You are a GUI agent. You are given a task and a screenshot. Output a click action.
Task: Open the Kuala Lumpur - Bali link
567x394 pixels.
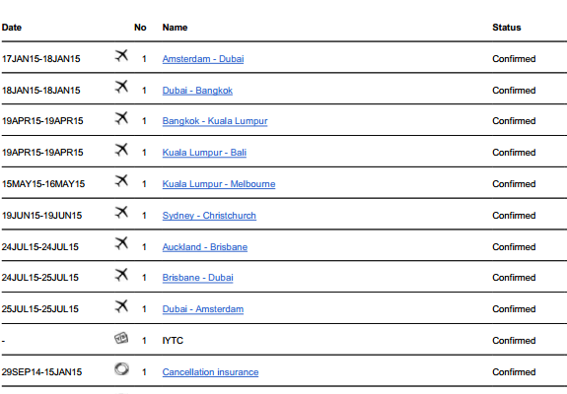[x=204, y=153]
